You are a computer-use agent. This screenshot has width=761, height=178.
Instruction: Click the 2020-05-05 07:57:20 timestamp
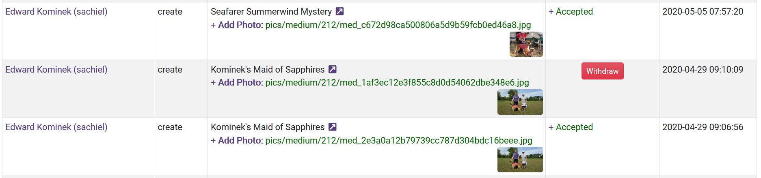tap(703, 12)
